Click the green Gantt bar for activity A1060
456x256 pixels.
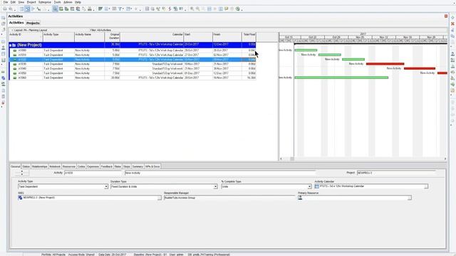pos(341,78)
